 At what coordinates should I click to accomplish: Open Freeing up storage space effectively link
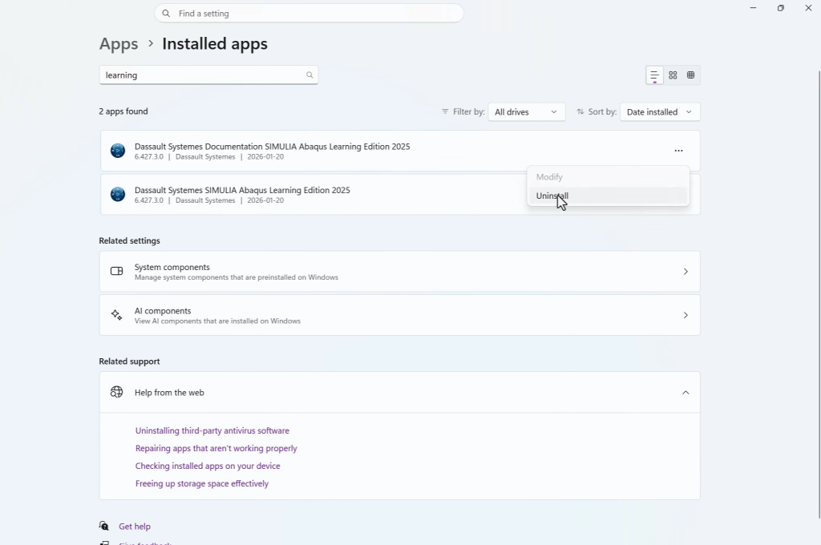coord(201,484)
